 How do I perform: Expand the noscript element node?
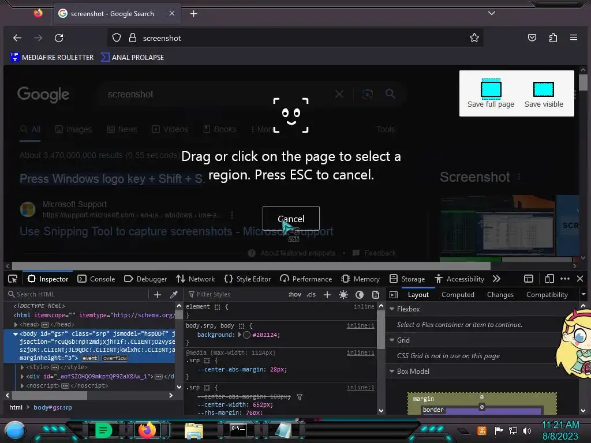tap(22, 386)
